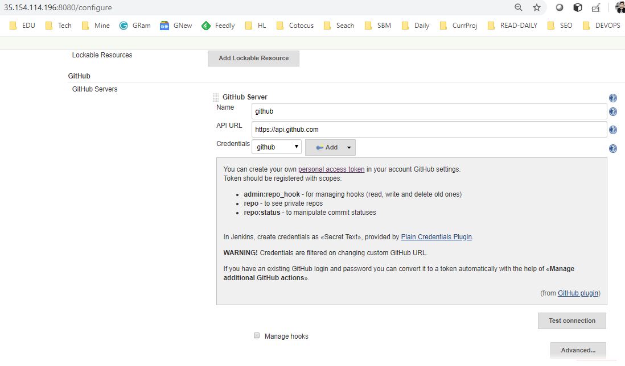Open the DEVOPS bookmarks folder
The width and height of the screenshot is (625, 366).
click(x=601, y=26)
